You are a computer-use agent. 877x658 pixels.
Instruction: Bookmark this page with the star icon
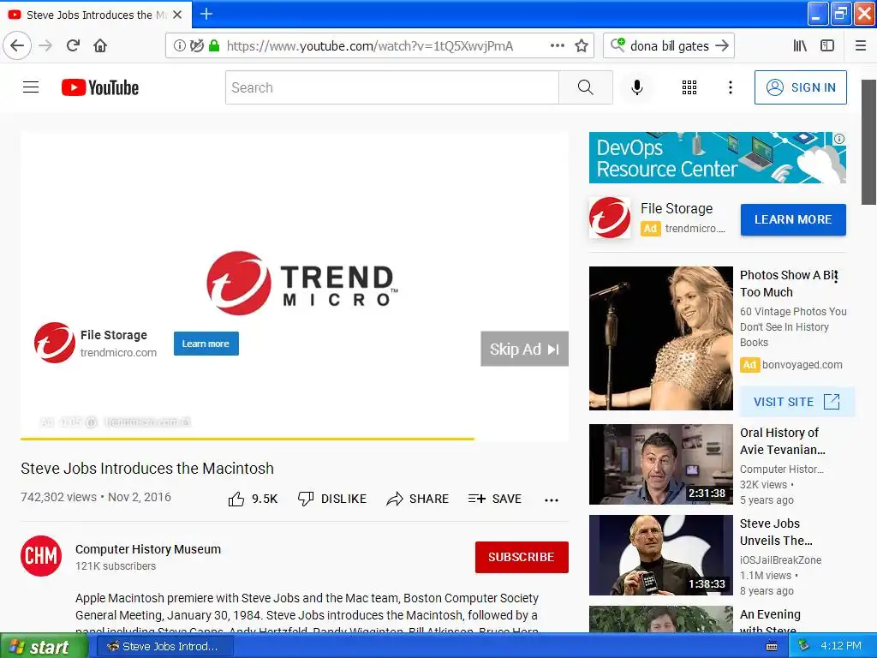[582, 45]
